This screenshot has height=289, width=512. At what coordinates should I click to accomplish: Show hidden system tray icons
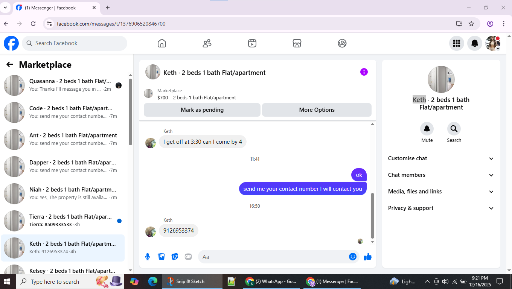[427, 281]
